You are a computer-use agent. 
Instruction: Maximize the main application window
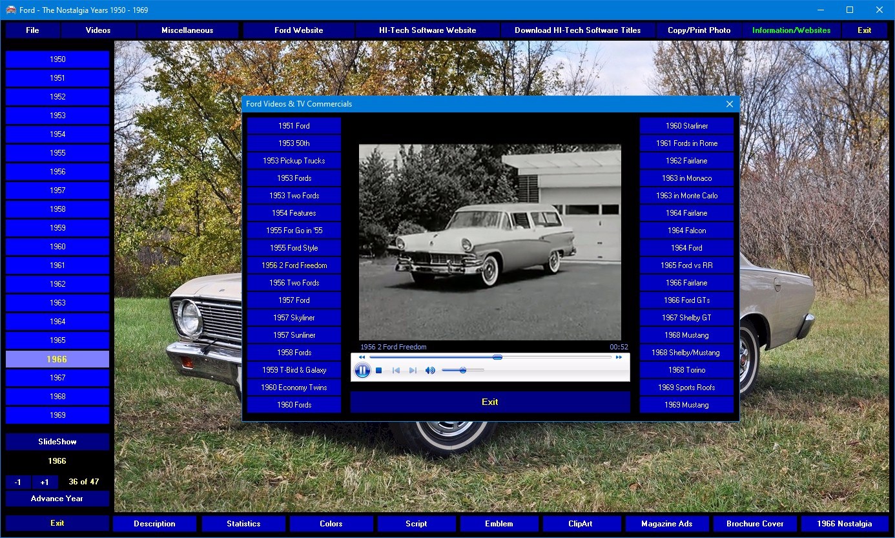click(850, 10)
